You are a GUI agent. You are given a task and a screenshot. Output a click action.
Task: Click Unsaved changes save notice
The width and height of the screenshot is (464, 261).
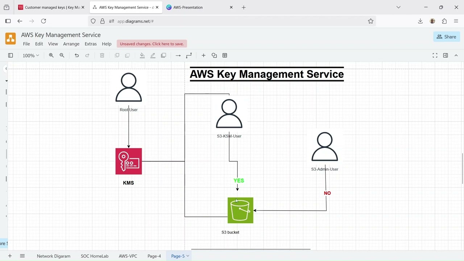pyautogui.click(x=152, y=44)
